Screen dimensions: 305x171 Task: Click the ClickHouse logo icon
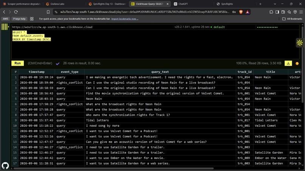point(5,27)
